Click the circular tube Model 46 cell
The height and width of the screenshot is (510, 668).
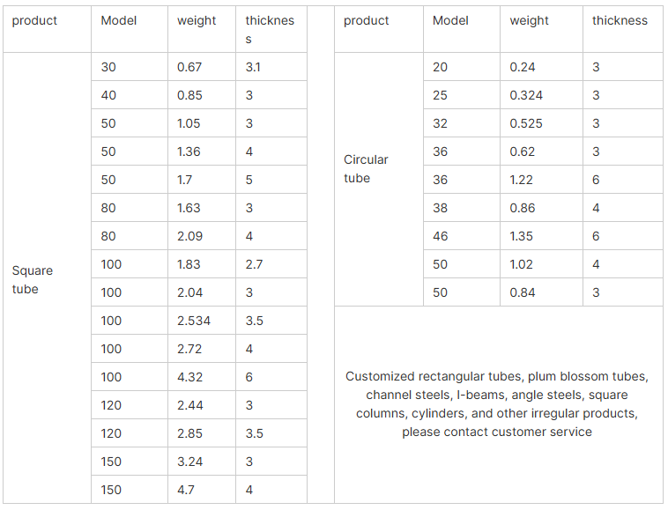[462, 236]
